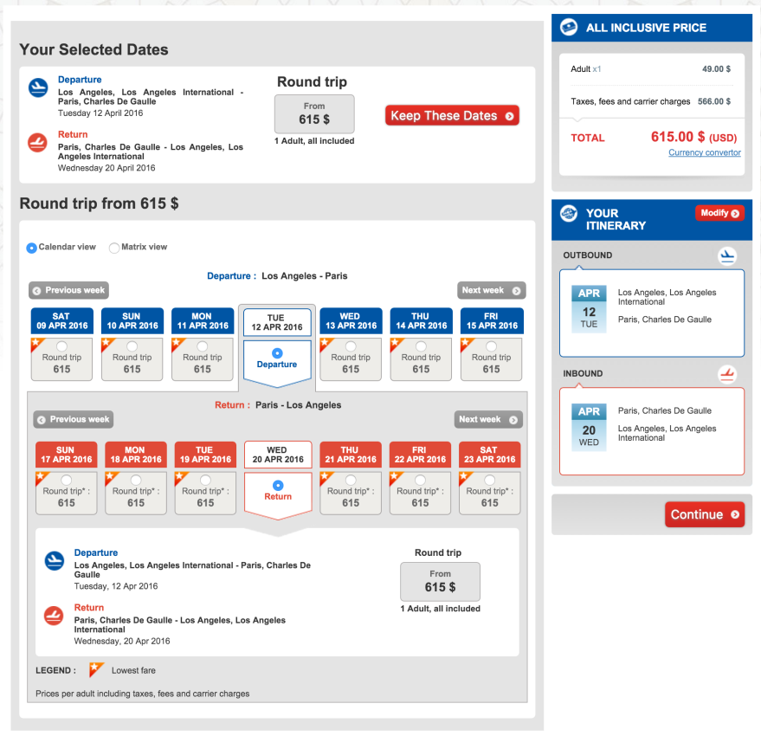Click the Keep These Dates button

(x=452, y=115)
